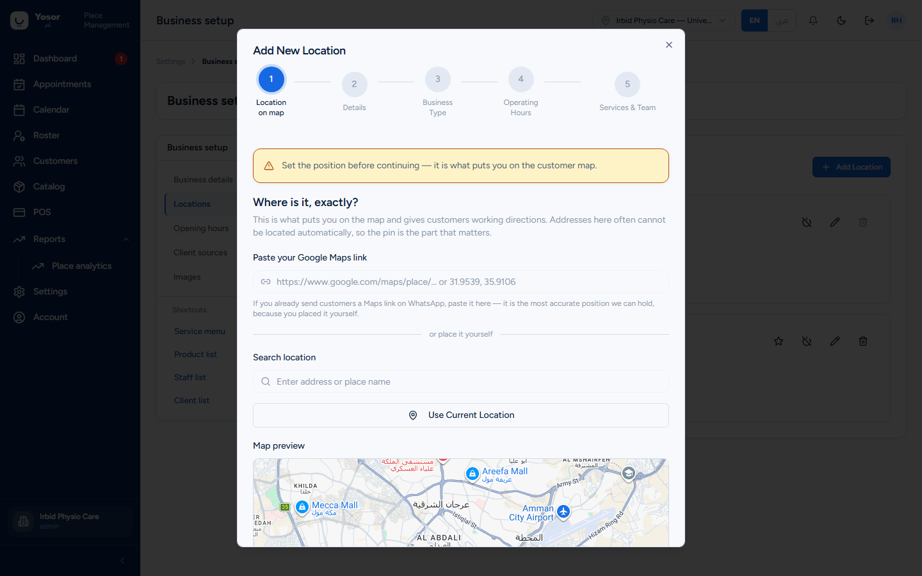The image size is (922, 576).
Task: Open Client list shortcut
Action: point(191,401)
